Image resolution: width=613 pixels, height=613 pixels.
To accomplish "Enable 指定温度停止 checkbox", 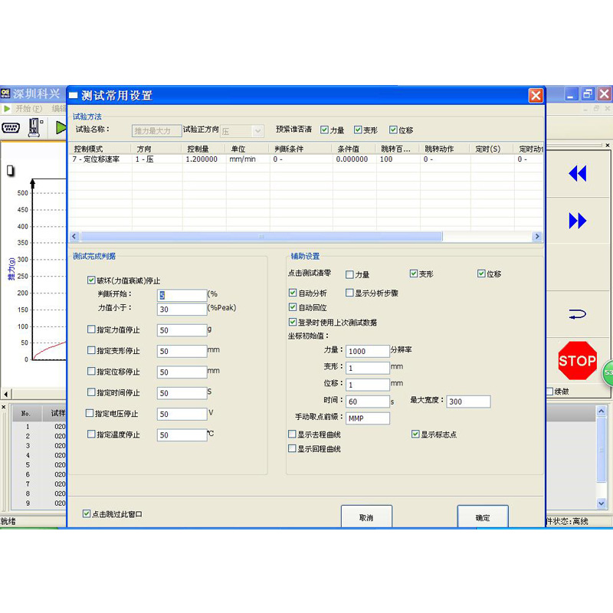I will click(x=91, y=434).
